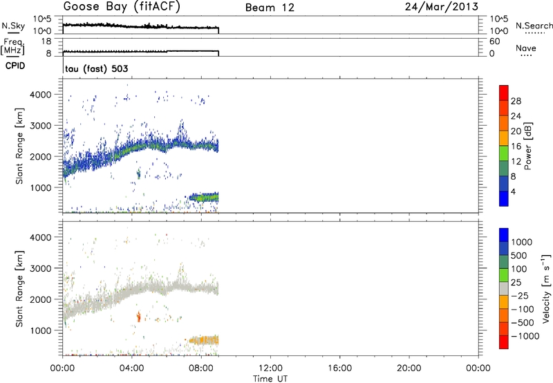Click the '28' label on power colorbar
The height and width of the screenshot is (383, 553).
tap(516, 101)
